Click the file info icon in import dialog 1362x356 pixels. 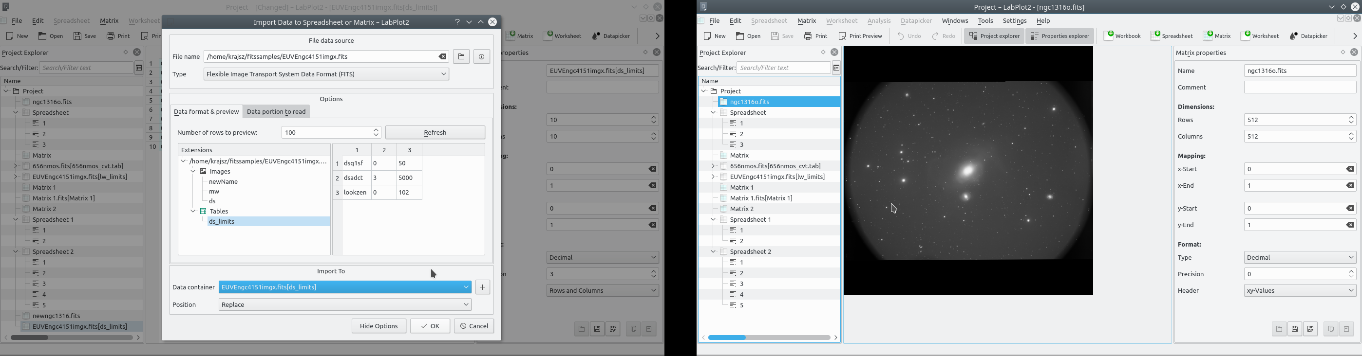point(482,57)
